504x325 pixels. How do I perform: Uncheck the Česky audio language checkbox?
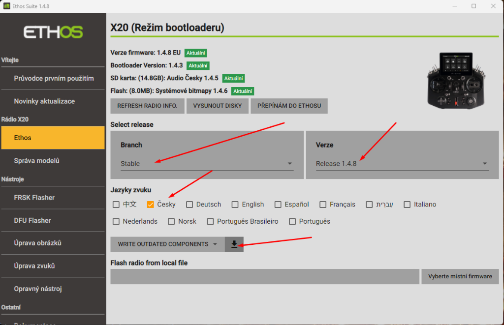[x=151, y=205]
